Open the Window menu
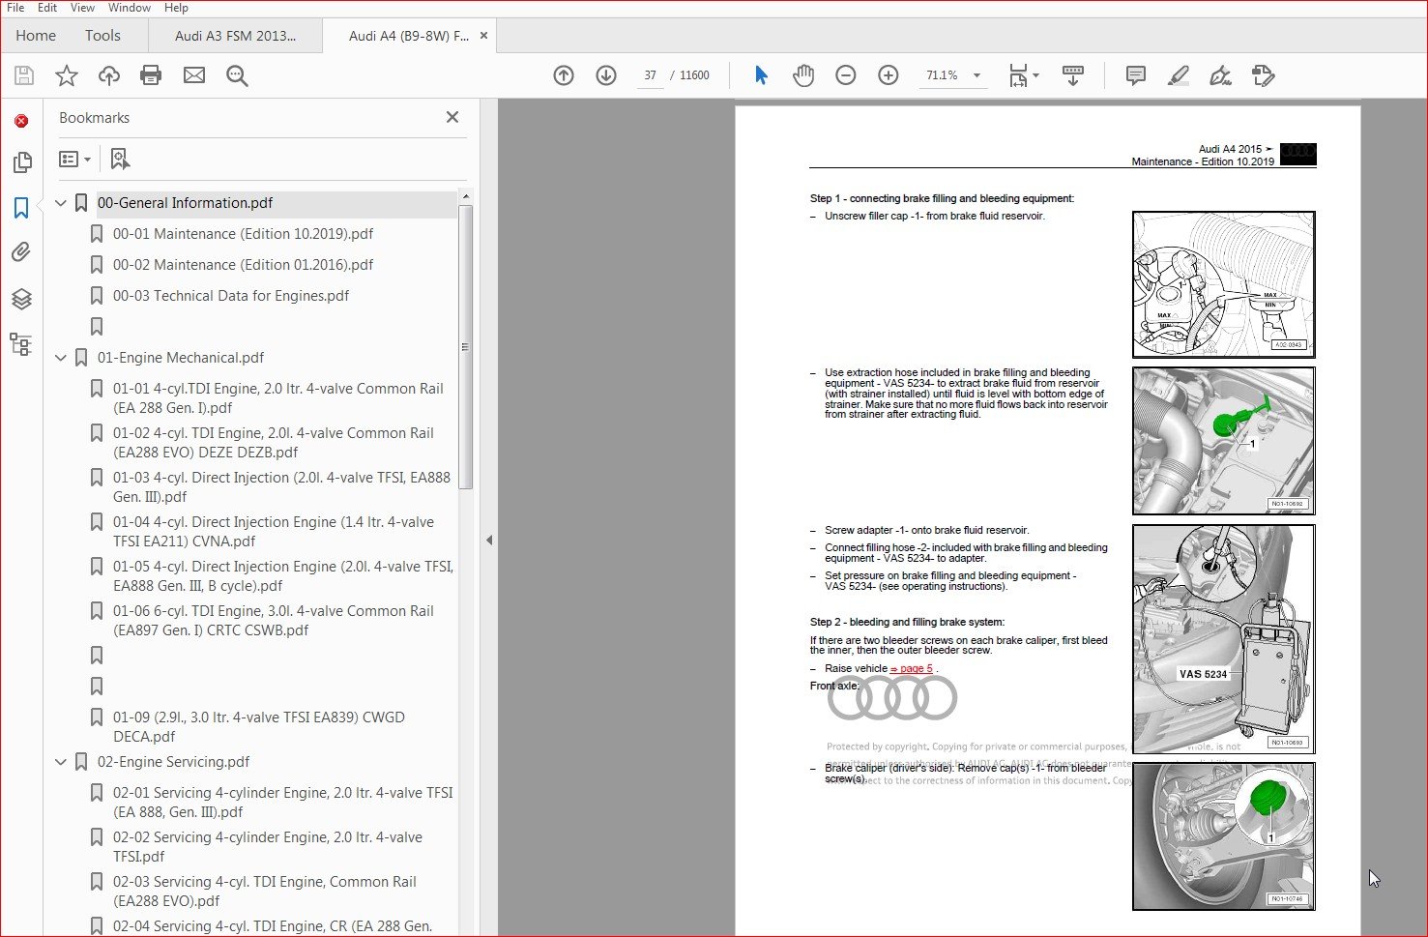The width and height of the screenshot is (1428, 937). (x=130, y=8)
